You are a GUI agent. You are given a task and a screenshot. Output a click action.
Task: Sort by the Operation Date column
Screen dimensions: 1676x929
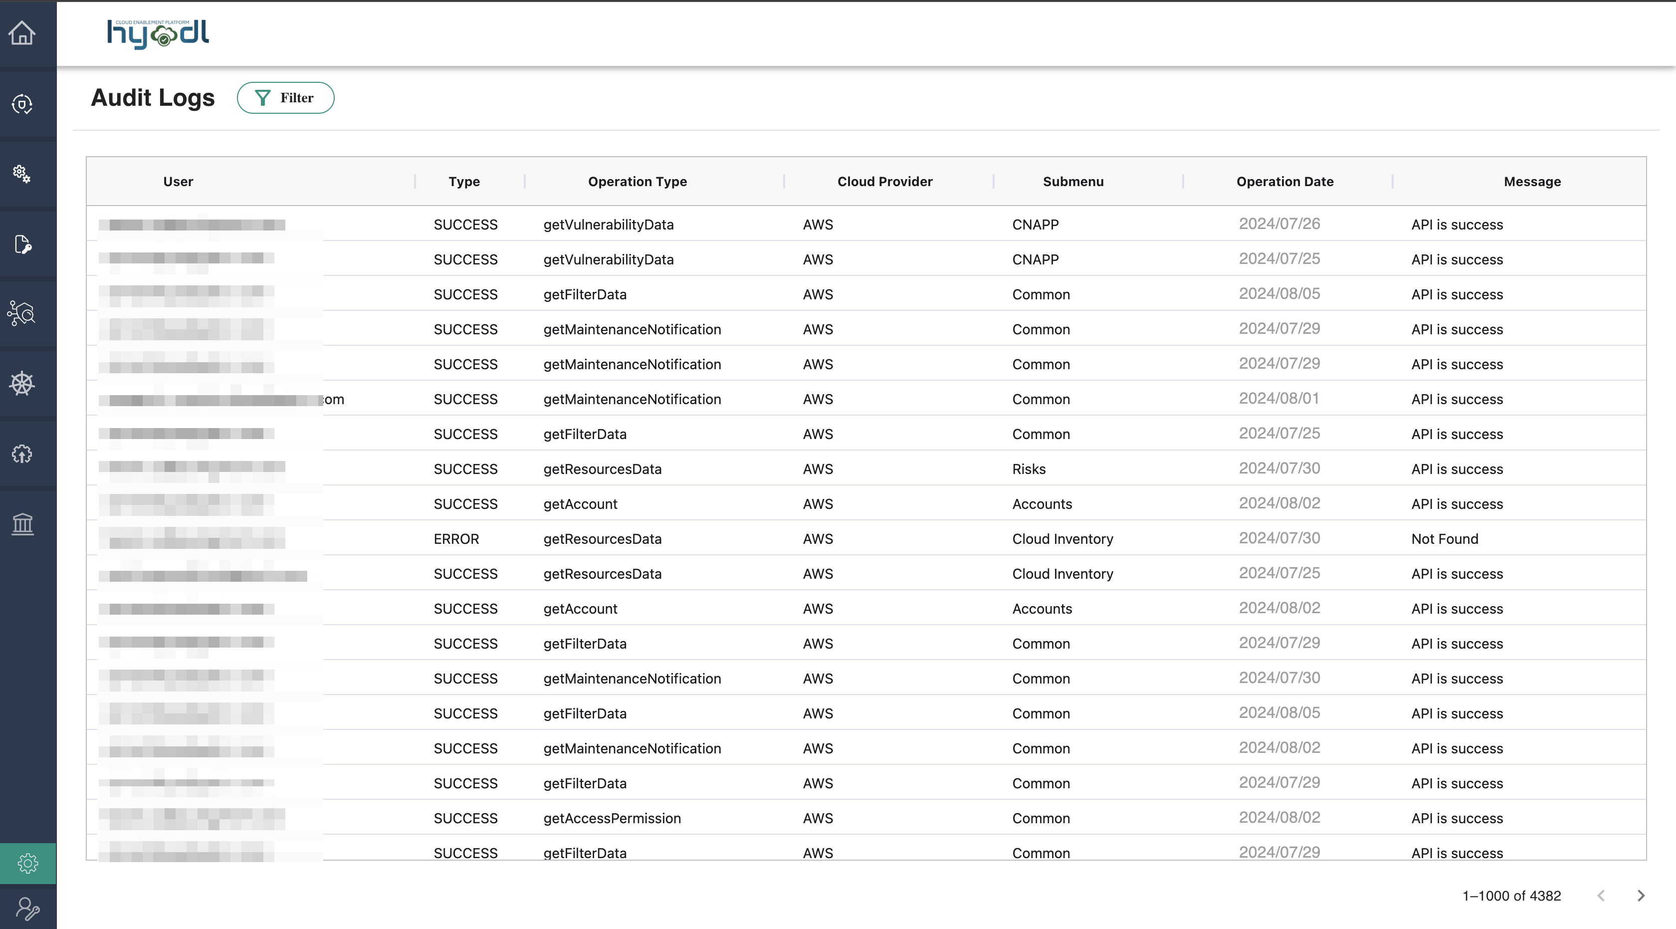click(1284, 182)
